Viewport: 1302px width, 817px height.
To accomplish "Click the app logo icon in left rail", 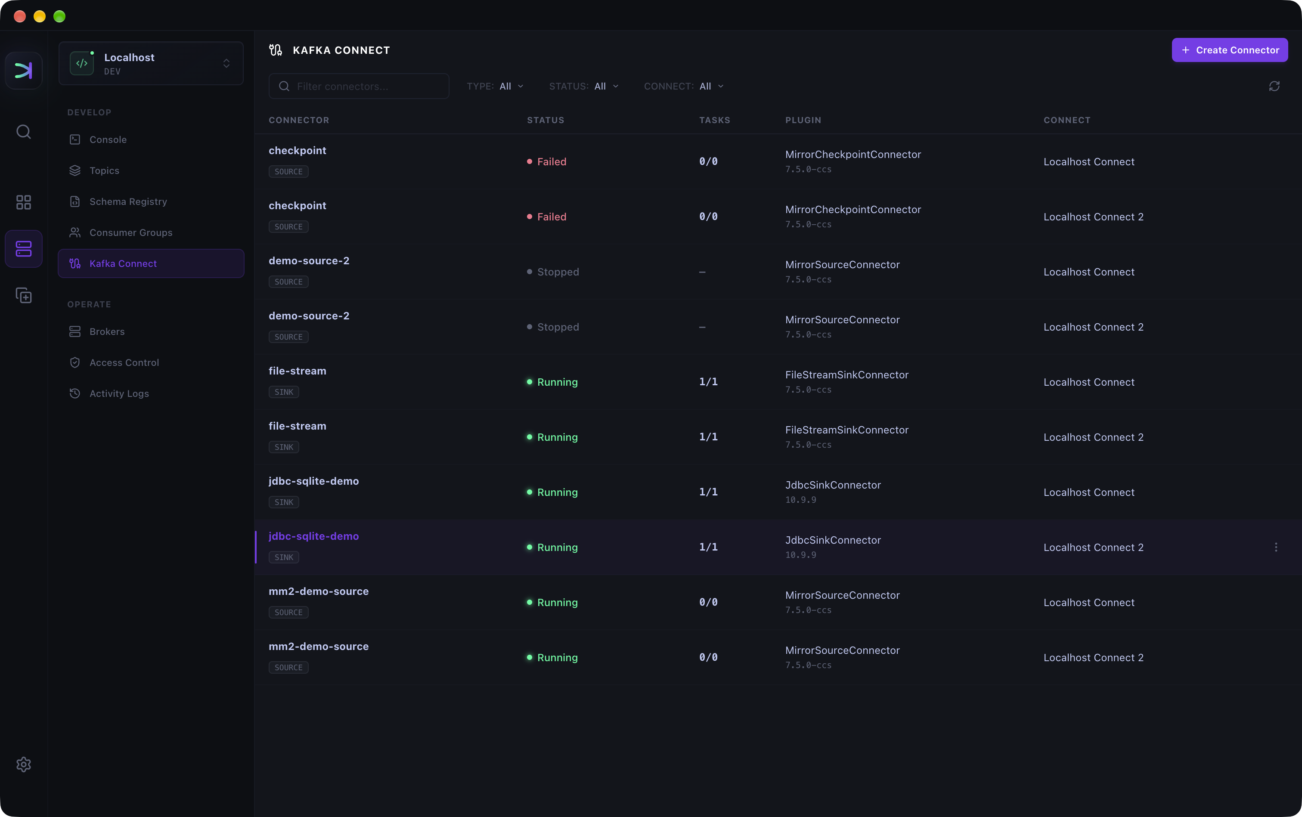I will point(23,70).
